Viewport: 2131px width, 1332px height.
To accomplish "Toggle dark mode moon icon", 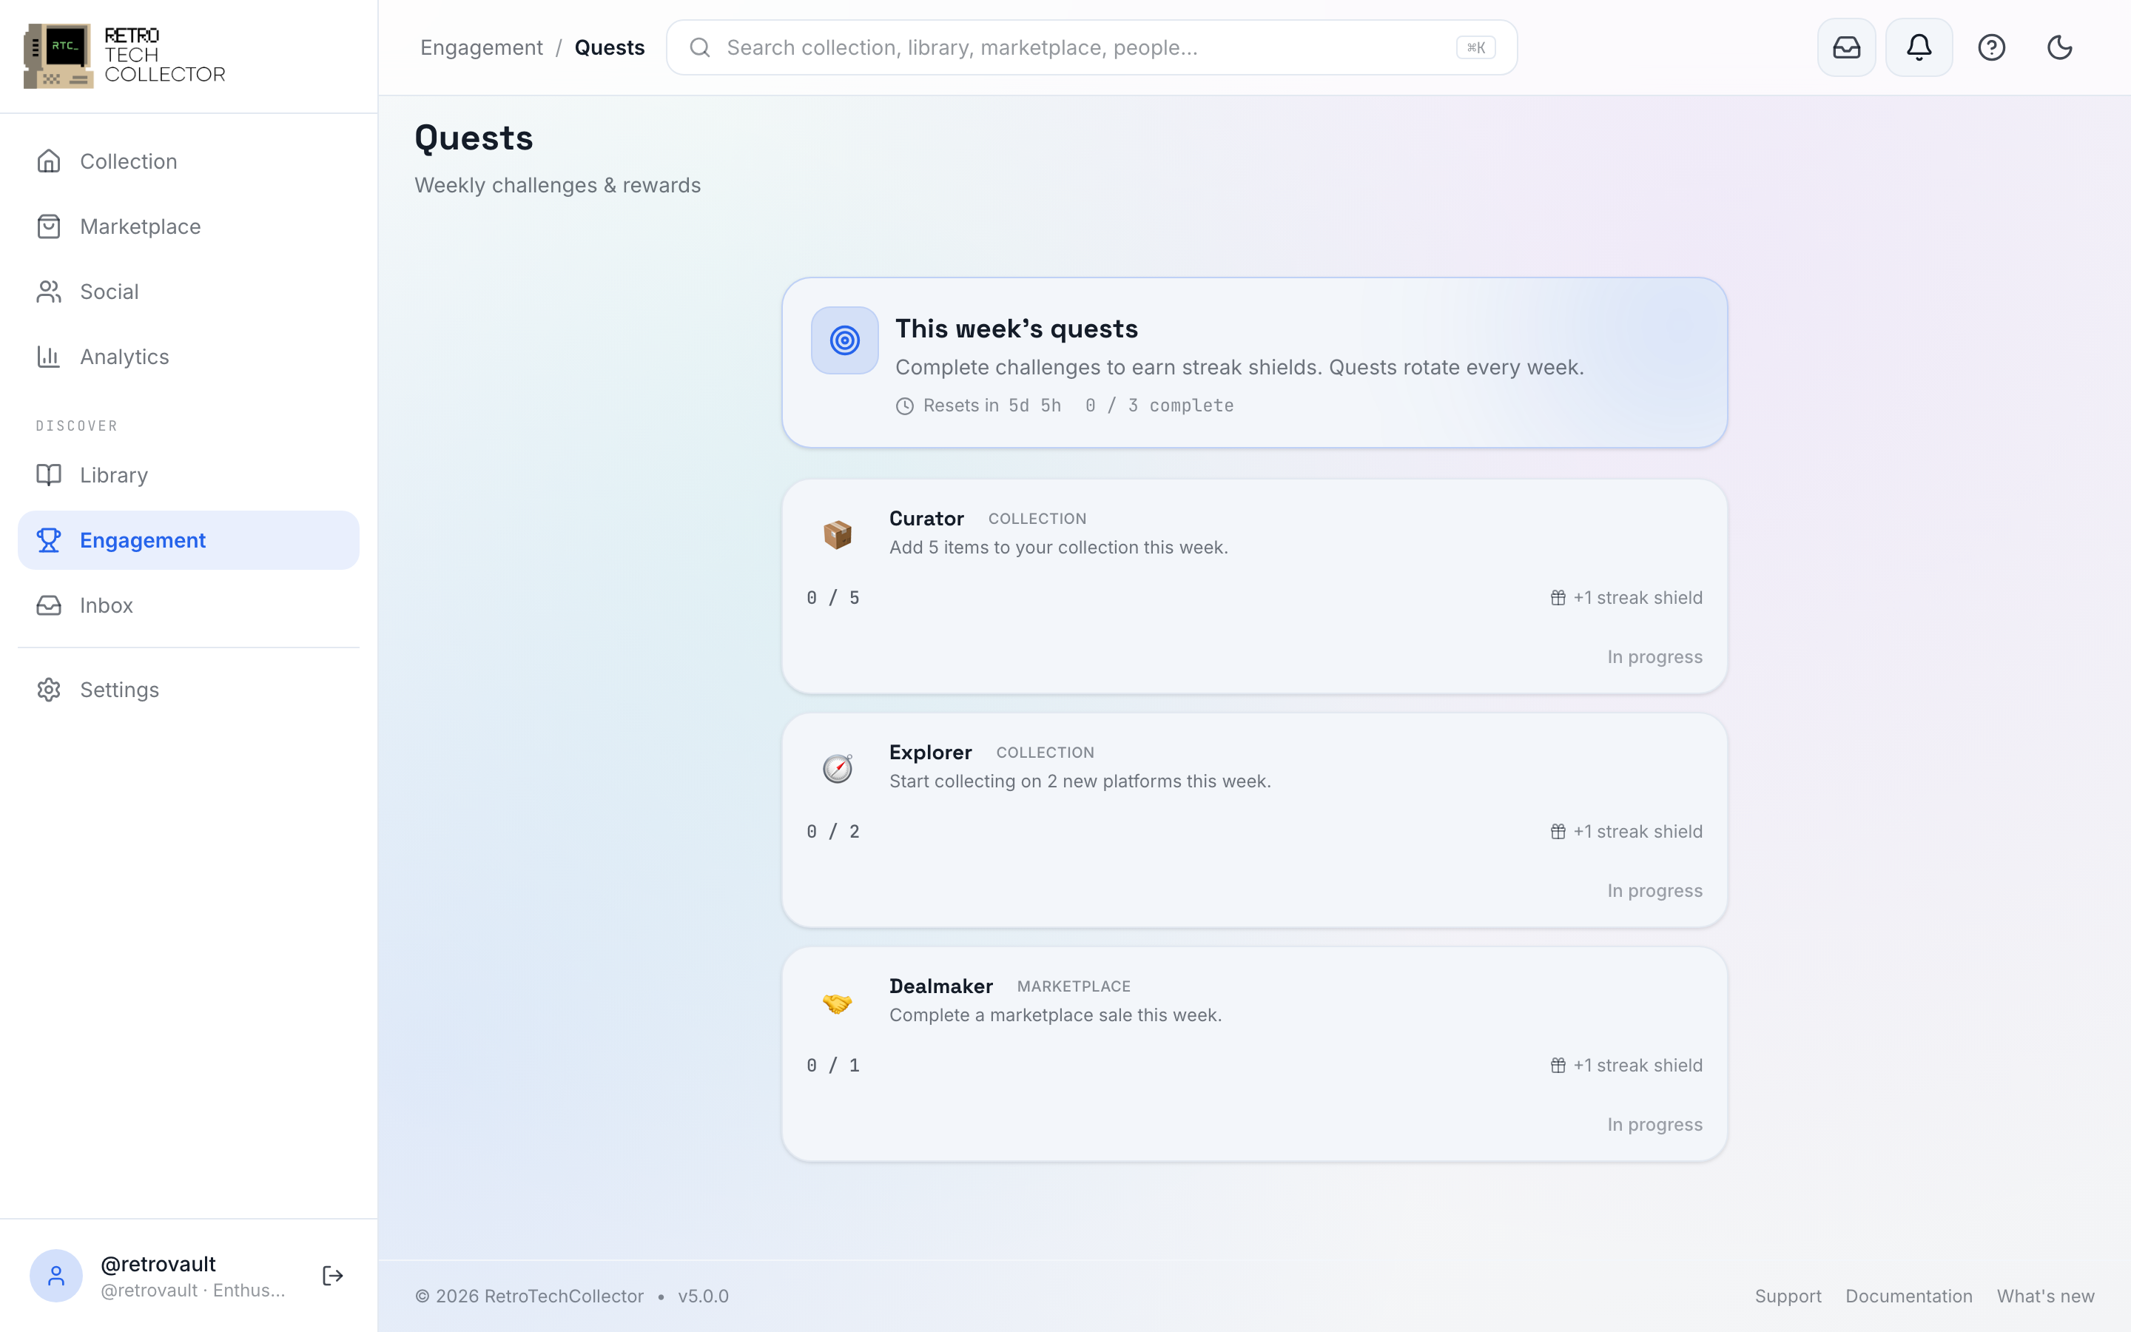I will coord(2058,47).
